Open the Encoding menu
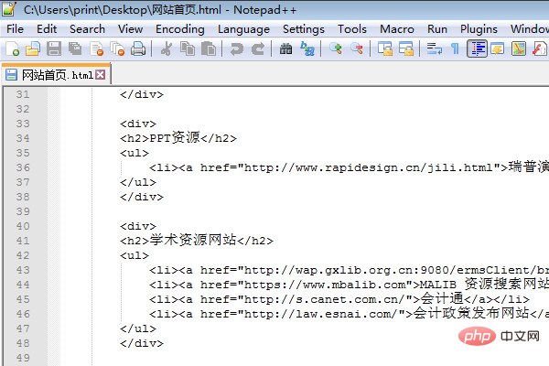The height and width of the screenshot is (366, 549). [180, 29]
